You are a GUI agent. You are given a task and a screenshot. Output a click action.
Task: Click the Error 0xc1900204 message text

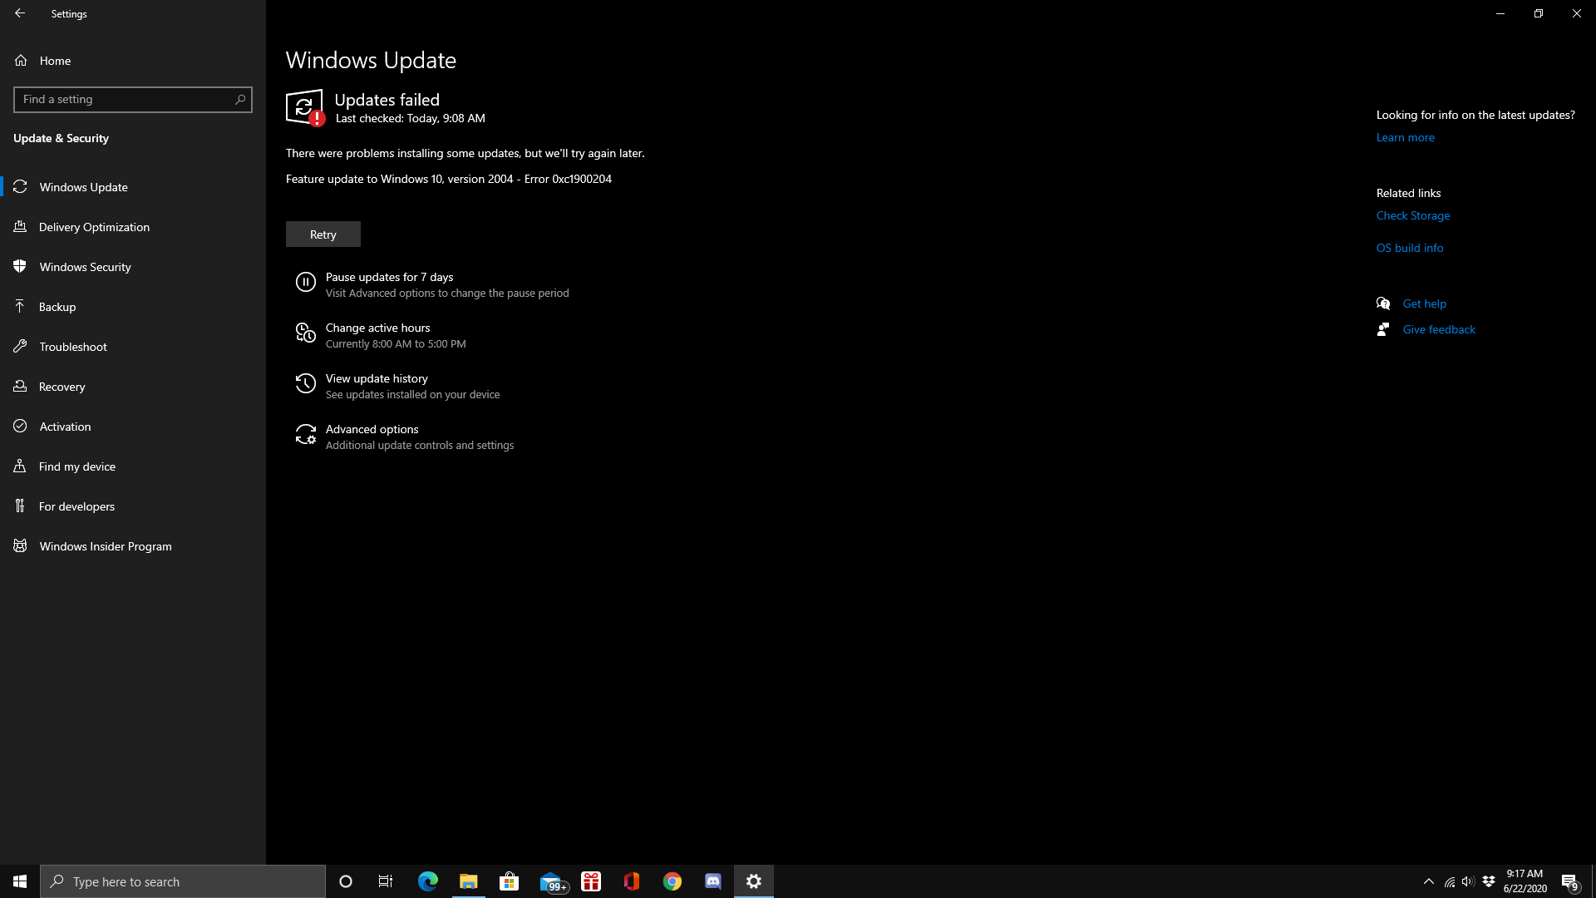click(568, 179)
